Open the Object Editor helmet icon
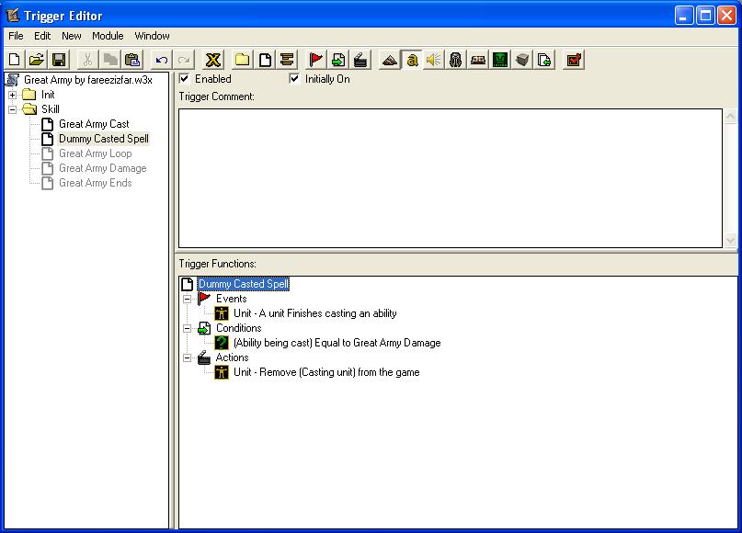742x533 pixels. (456, 60)
